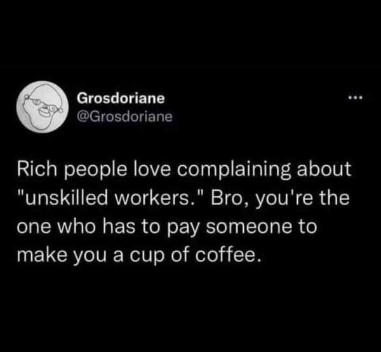Open the Grosdoriane display name link
The height and width of the screenshot is (352, 381).
click(x=121, y=98)
